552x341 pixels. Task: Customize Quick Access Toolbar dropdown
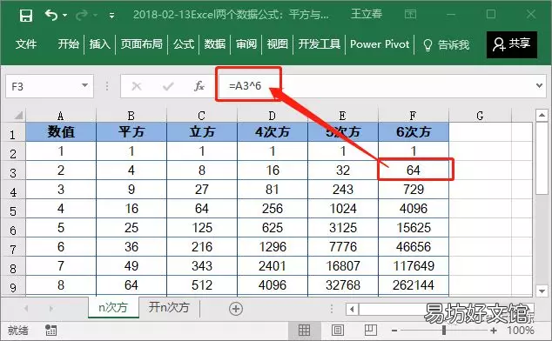pos(111,16)
